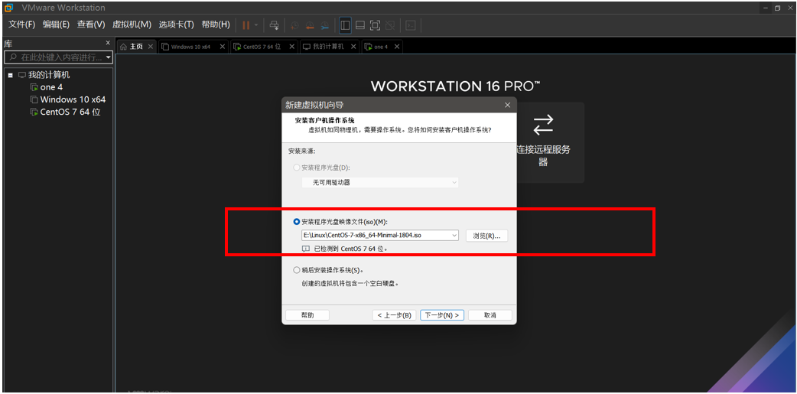The height and width of the screenshot is (394, 797).
Task: Collapse the 我的计算机 tree node
Action: click(x=10, y=75)
